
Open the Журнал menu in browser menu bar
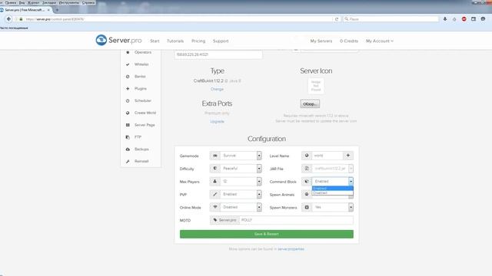click(34, 2)
